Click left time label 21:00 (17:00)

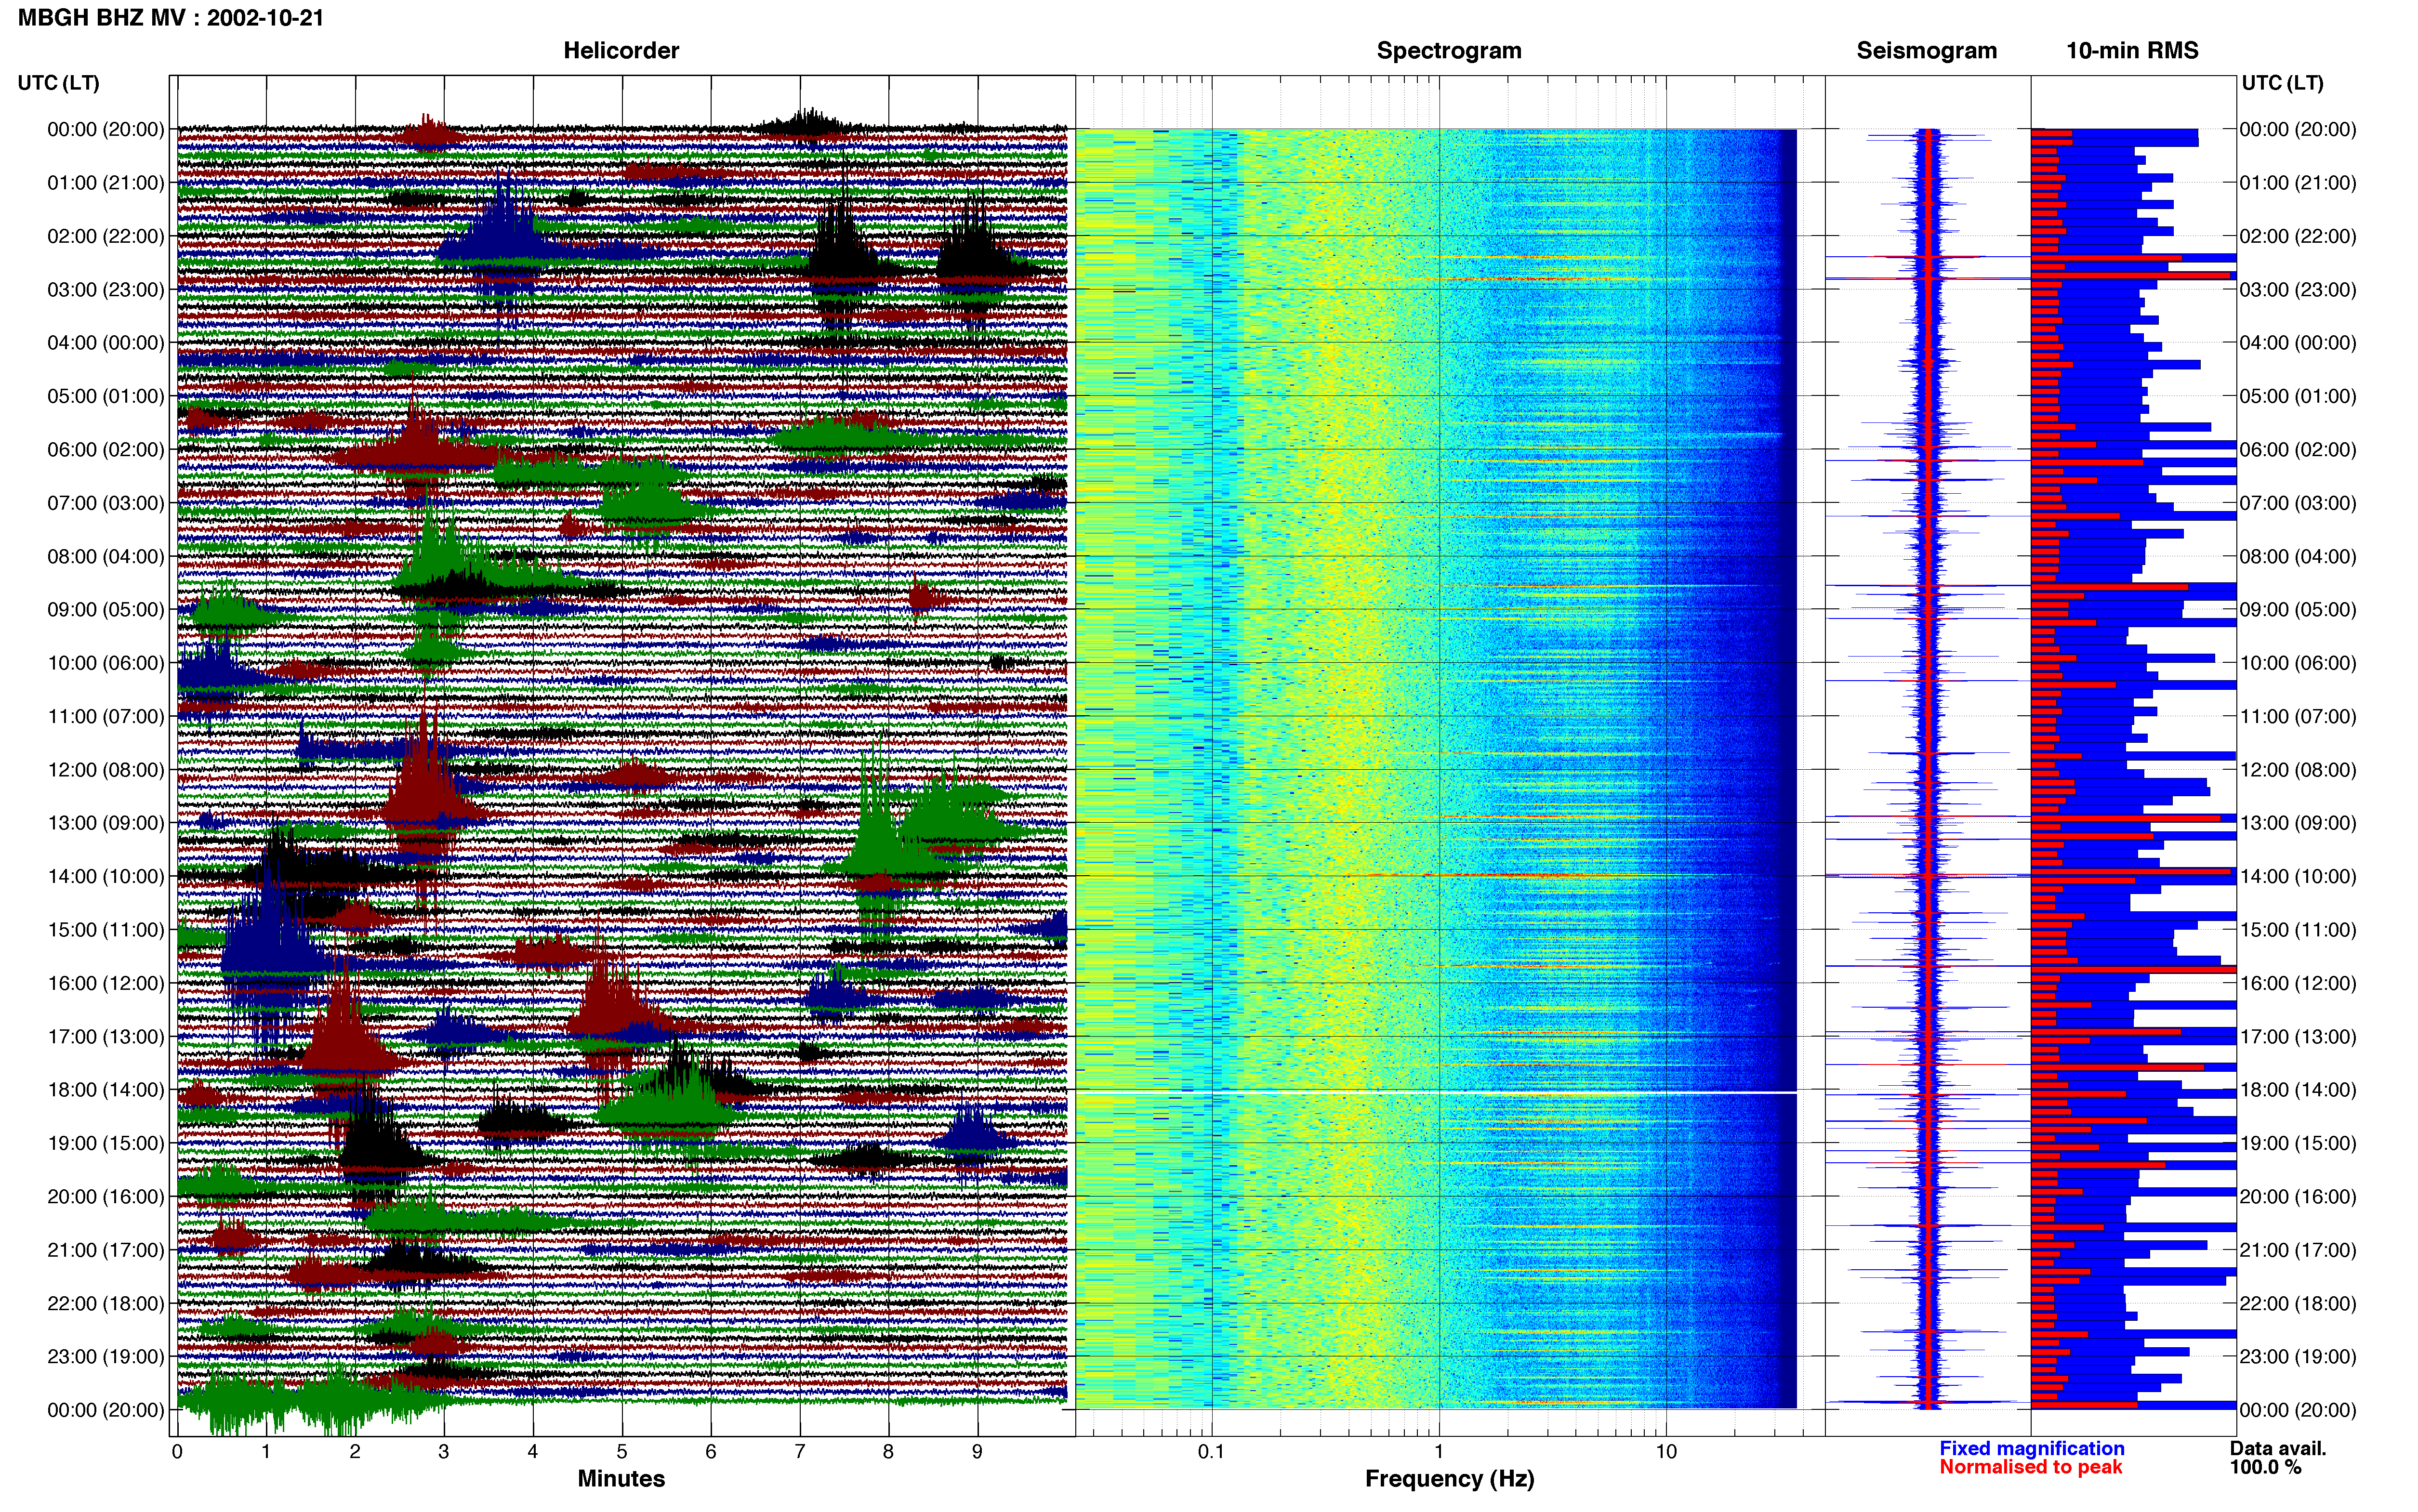point(106,1250)
